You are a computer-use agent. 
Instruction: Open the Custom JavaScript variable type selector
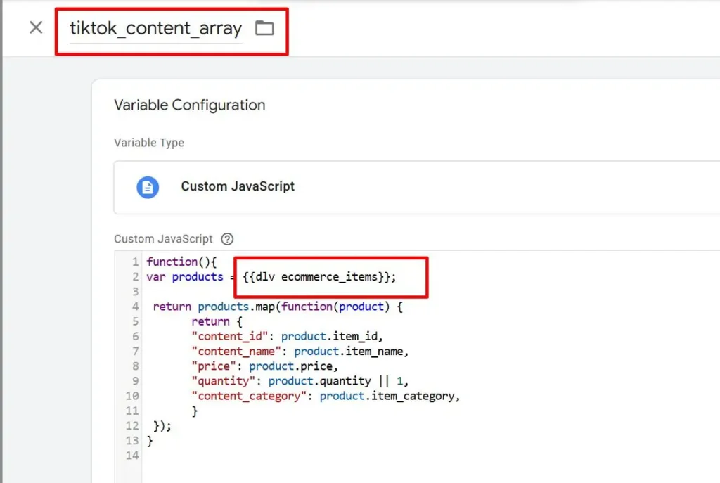pyautogui.click(x=416, y=187)
